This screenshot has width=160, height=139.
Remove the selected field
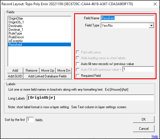tap(31, 71)
